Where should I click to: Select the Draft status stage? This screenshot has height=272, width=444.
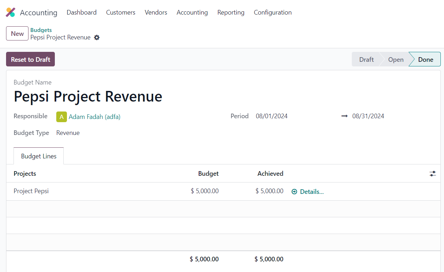[x=366, y=59]
